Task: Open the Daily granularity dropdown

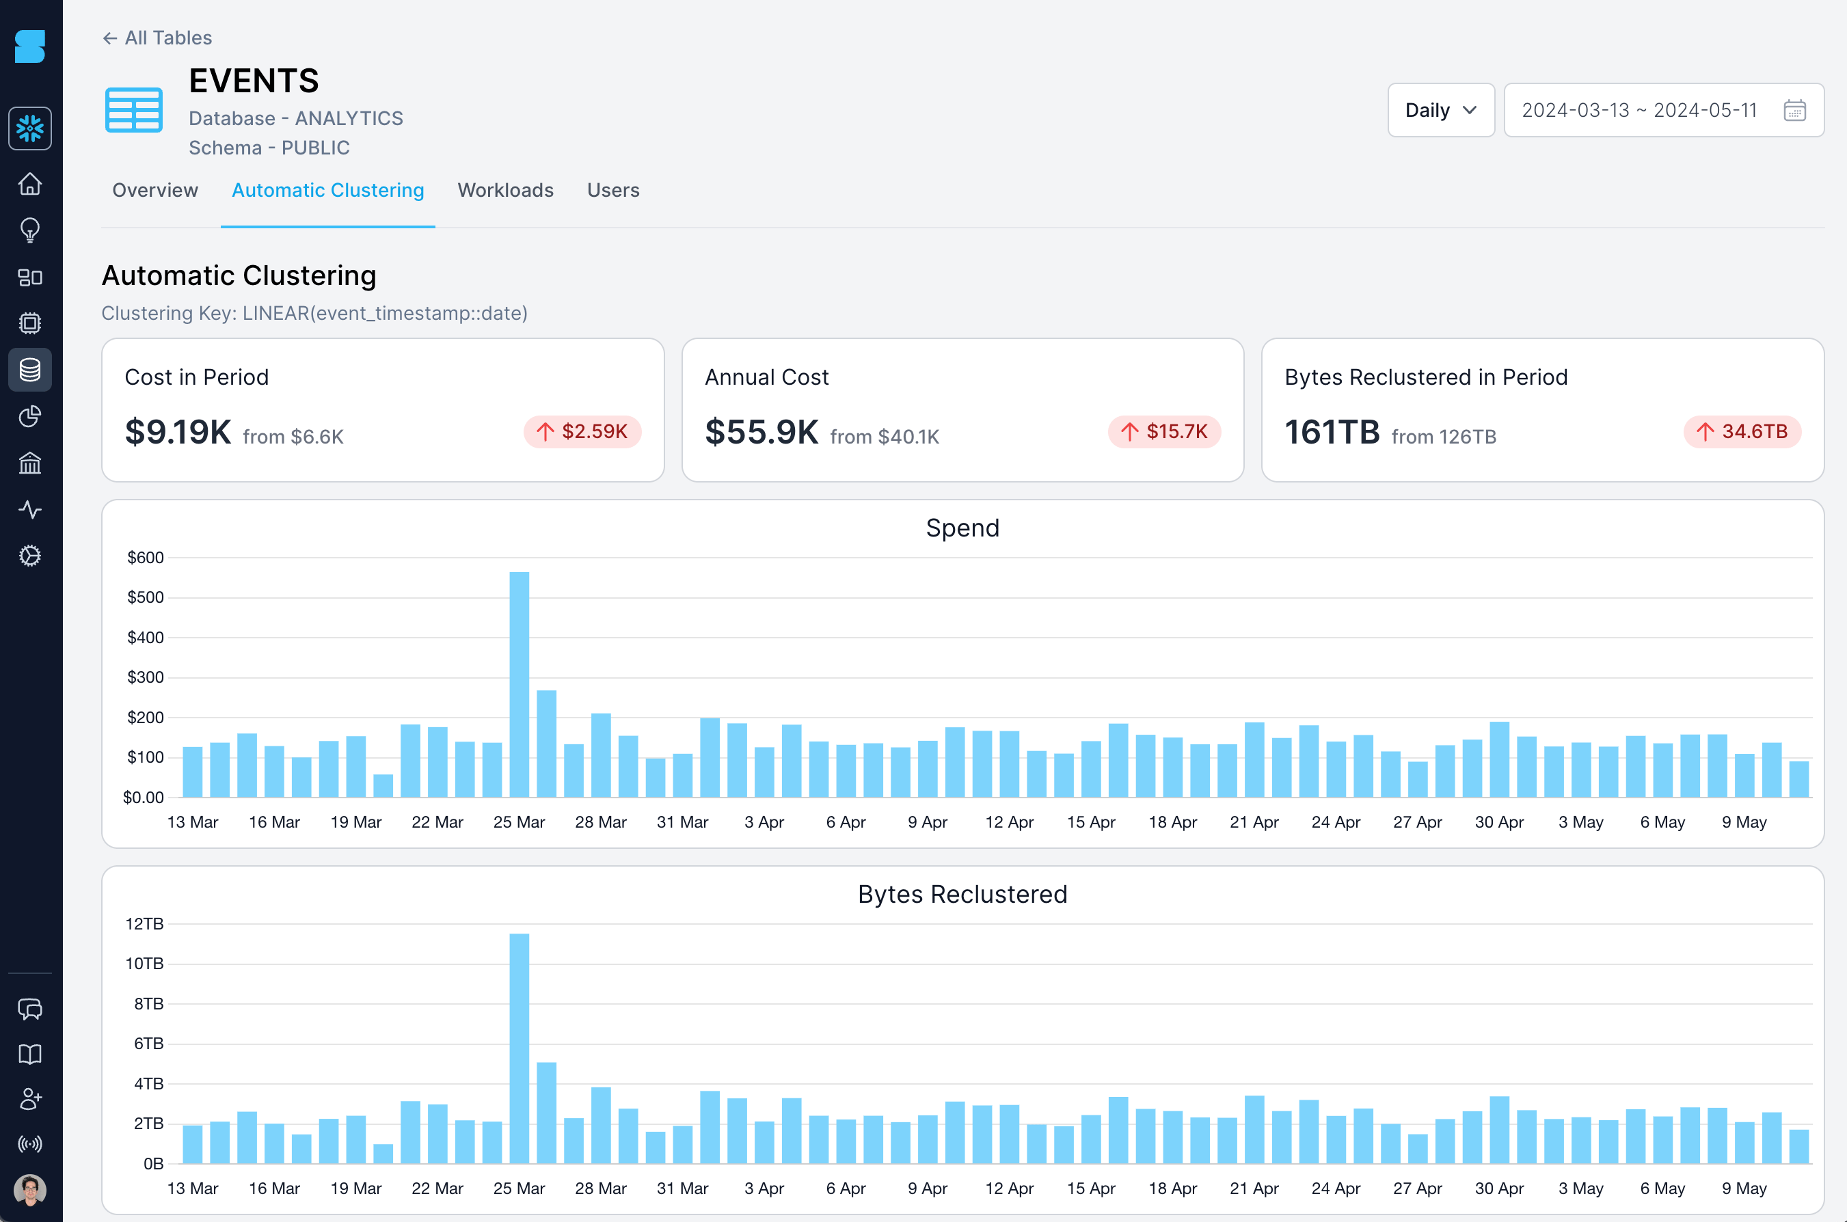Action: (x=1440, y=110)
